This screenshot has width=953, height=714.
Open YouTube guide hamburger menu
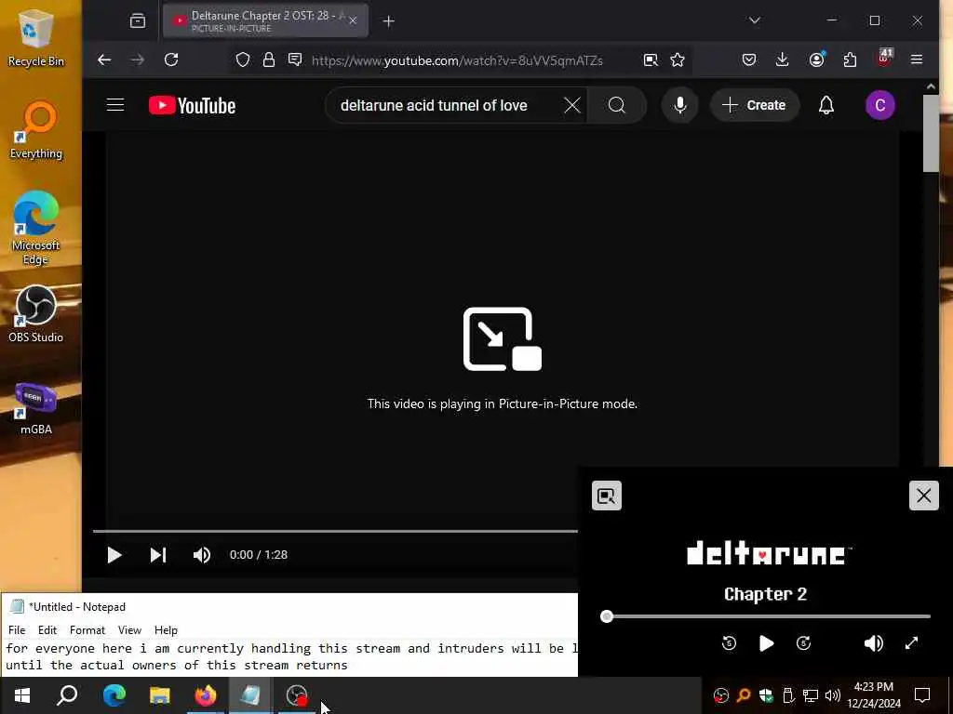(115, 105)
